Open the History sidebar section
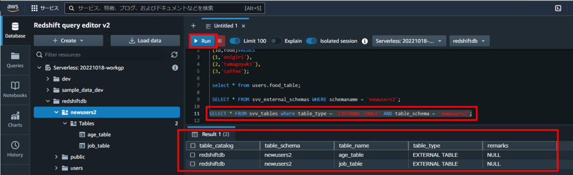573x175 pixels. coord(15,149)
